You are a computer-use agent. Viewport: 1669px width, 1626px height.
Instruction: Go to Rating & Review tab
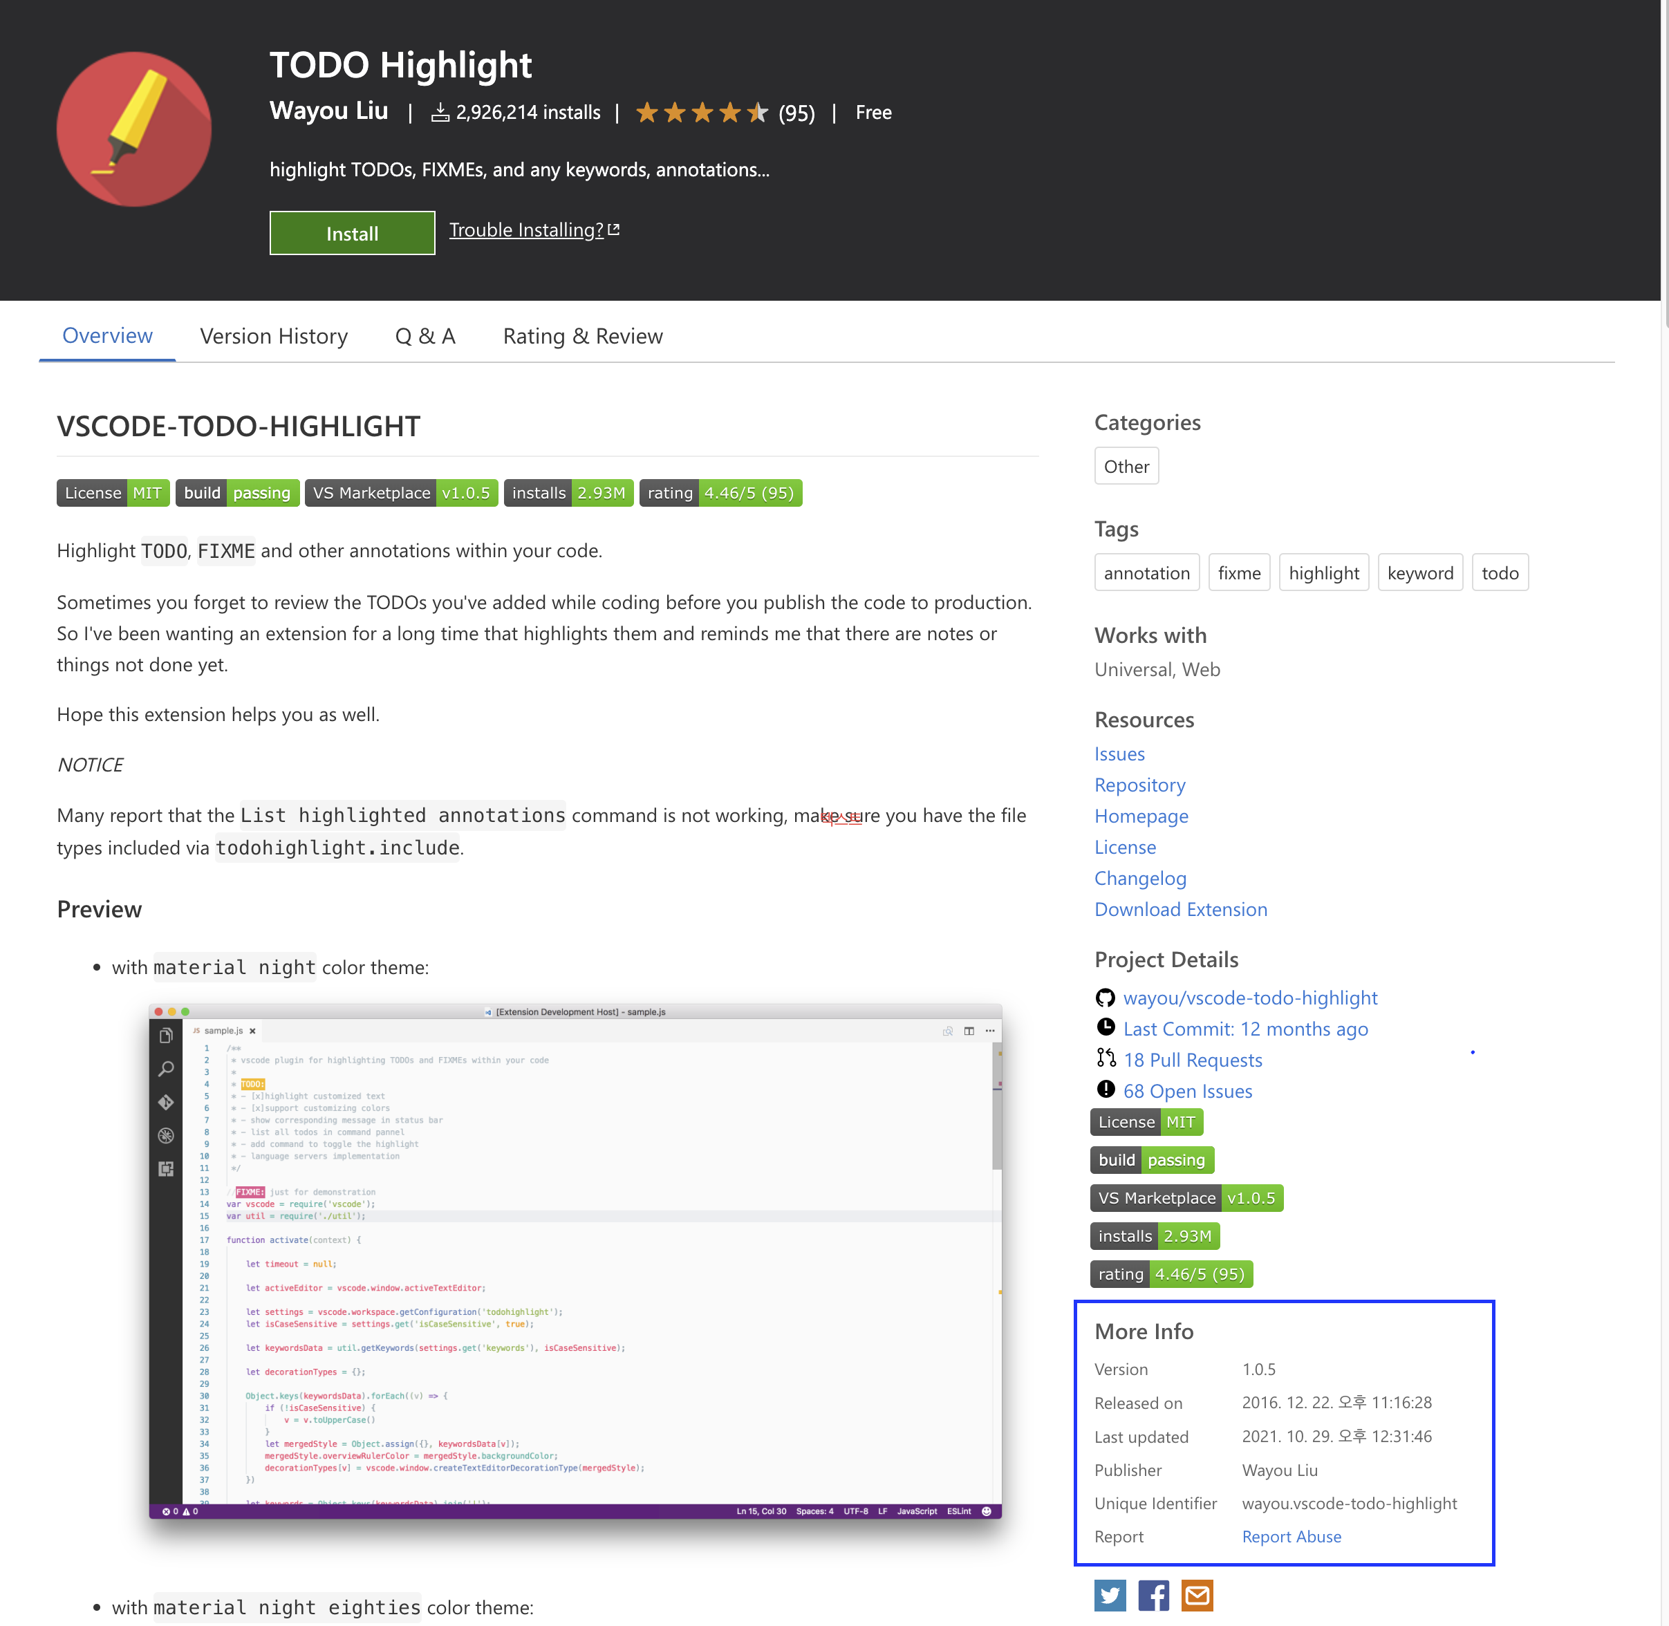click(x=583, y=335)
